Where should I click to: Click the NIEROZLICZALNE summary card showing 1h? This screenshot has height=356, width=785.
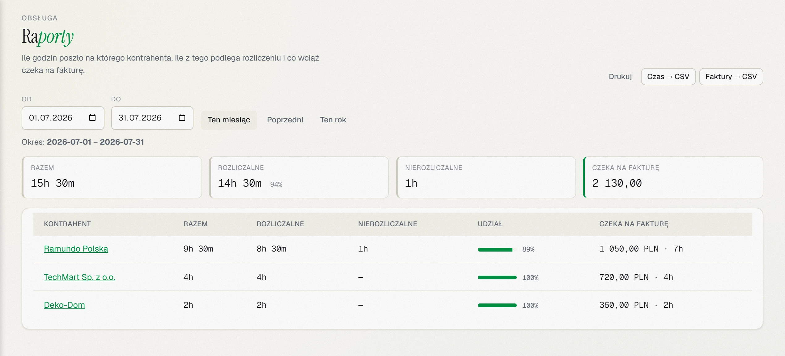486,177
